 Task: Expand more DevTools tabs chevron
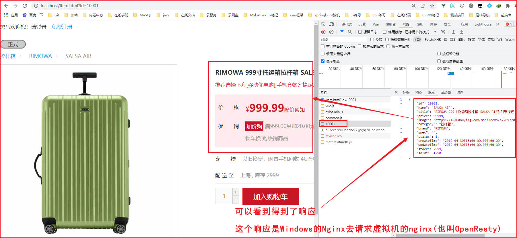[498, 24]
